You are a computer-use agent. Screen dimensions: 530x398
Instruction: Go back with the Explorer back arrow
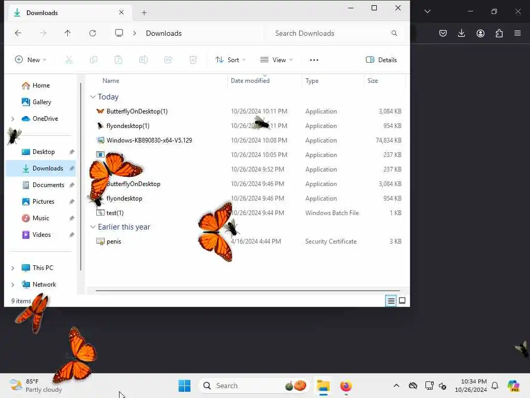coord(18,33)
